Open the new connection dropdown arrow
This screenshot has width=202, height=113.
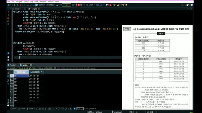[x=11, y=5]
